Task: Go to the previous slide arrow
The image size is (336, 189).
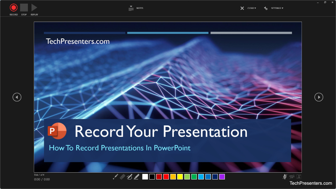Action: [17, 97]
